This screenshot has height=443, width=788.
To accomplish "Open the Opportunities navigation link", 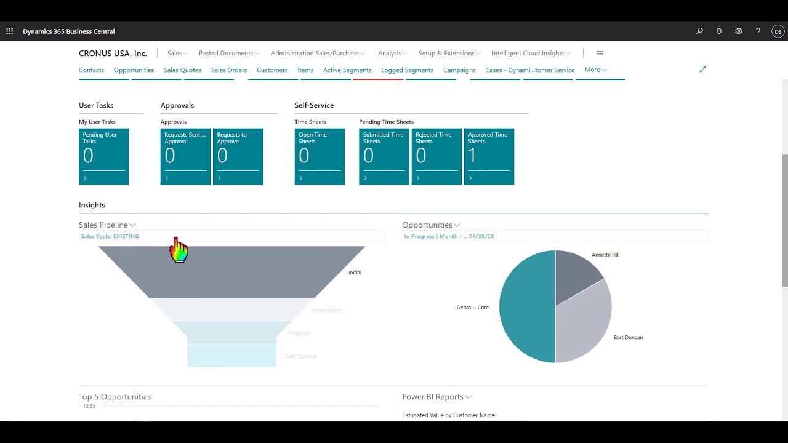I will pyautogui.click(x=134, y=70).
